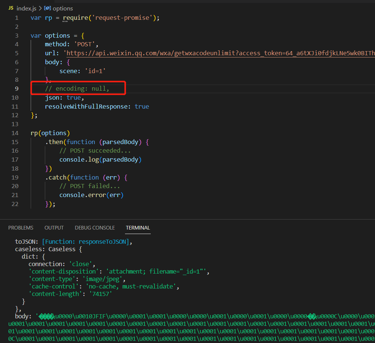Click line number 14 in the gutter
This screenshot has height=343, width=375.
pyautogui.click(x=15, y=133)
